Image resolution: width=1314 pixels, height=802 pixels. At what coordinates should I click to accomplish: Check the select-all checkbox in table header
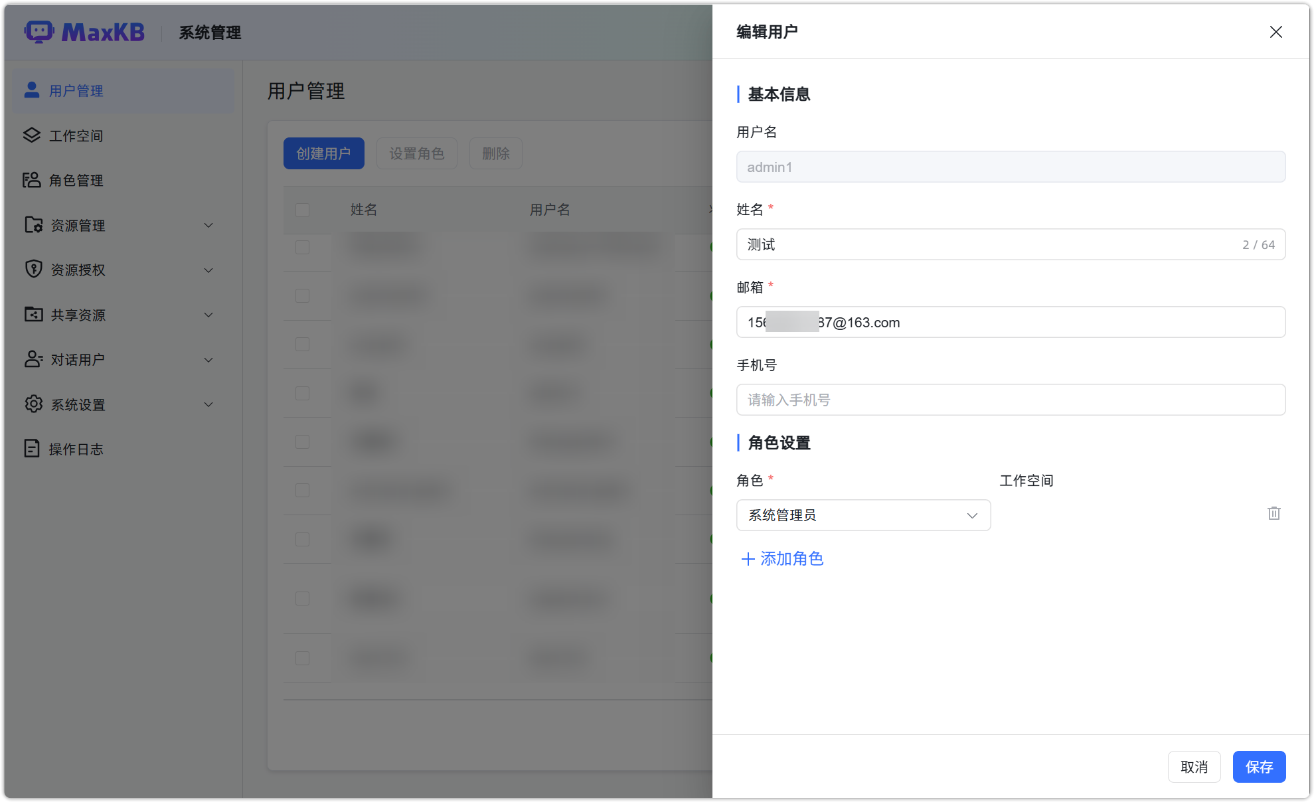[302, 210]
